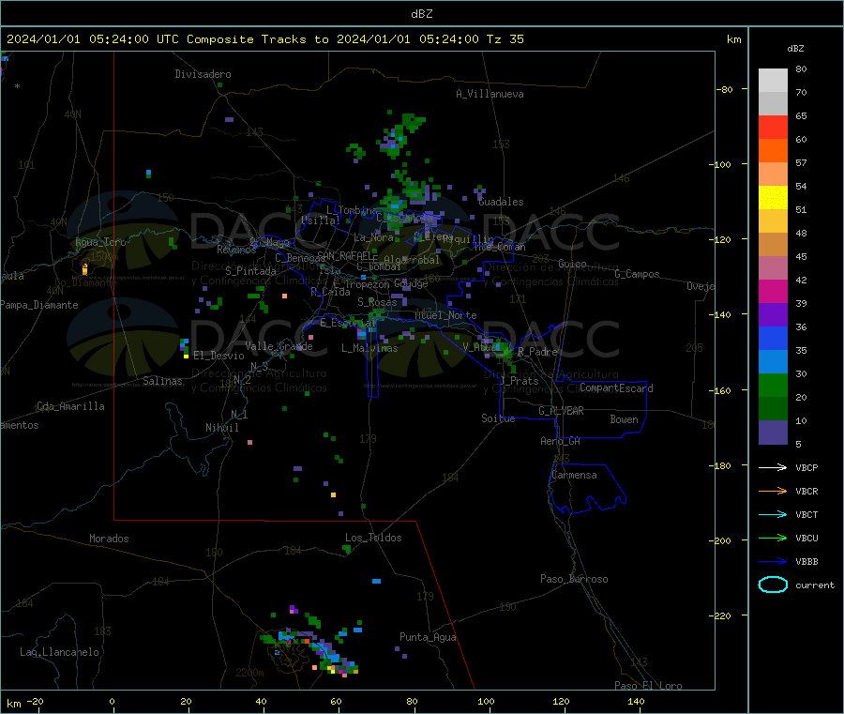Click the A_Villanueva map label
Image resolution: width=844 pixels, height=714 pixels.
click(x=490, y=94)
